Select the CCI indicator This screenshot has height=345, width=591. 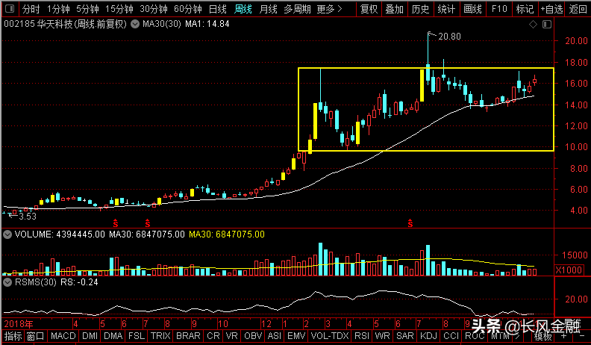click(451, 336)
